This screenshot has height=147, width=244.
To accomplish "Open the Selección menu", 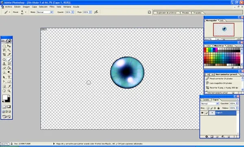I will 43,7.
